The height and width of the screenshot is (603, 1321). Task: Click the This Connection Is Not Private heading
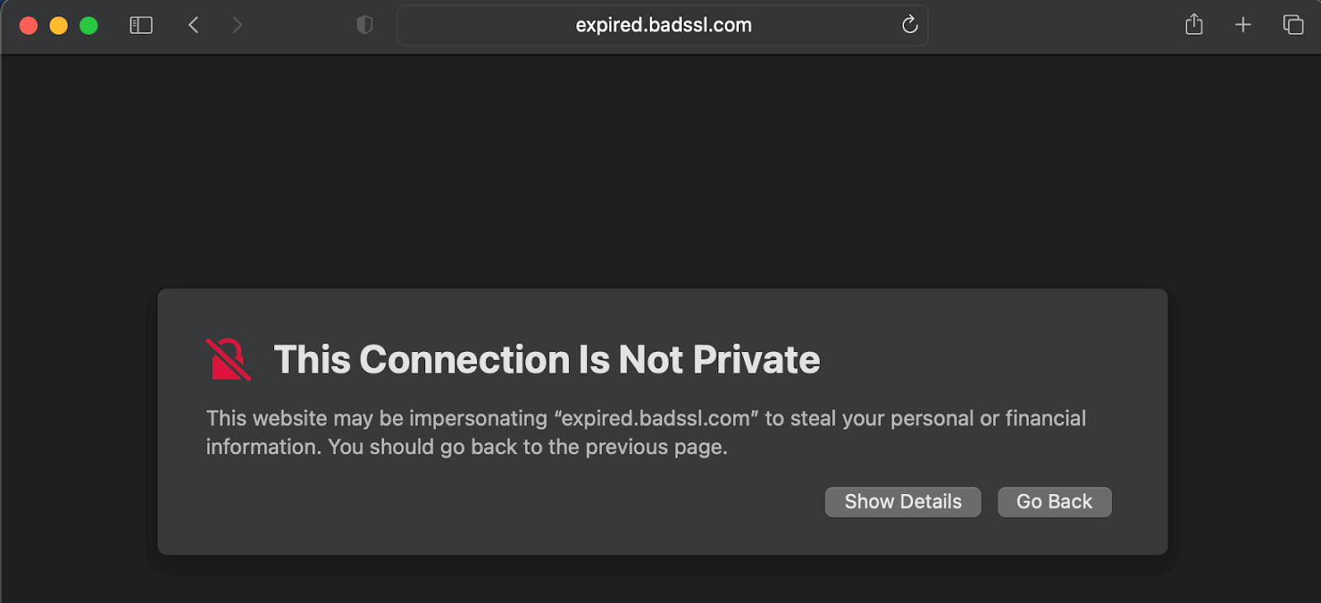pos(546,359)
